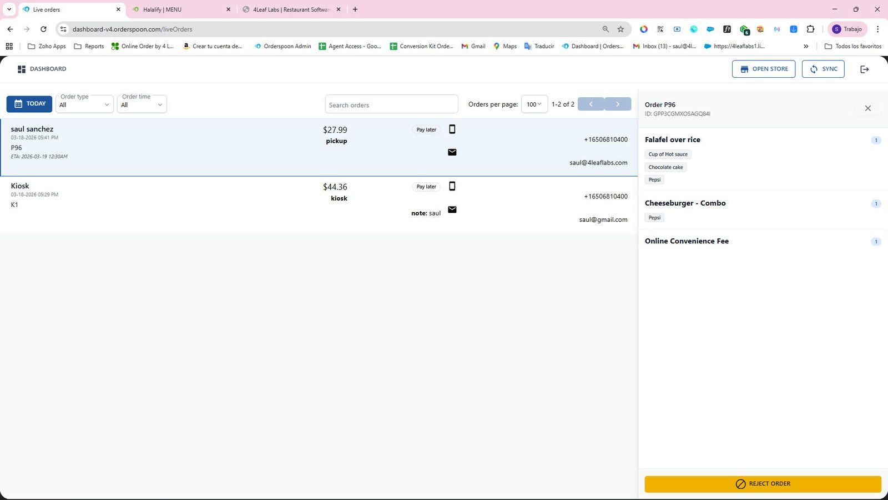
Task: Change Orders per page dropdown
Action: [x=534, y=104]
